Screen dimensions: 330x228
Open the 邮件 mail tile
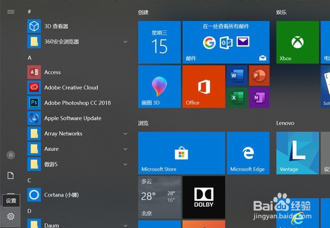pos(226,42)
